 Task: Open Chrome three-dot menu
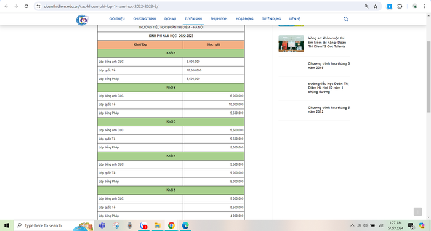425,6
